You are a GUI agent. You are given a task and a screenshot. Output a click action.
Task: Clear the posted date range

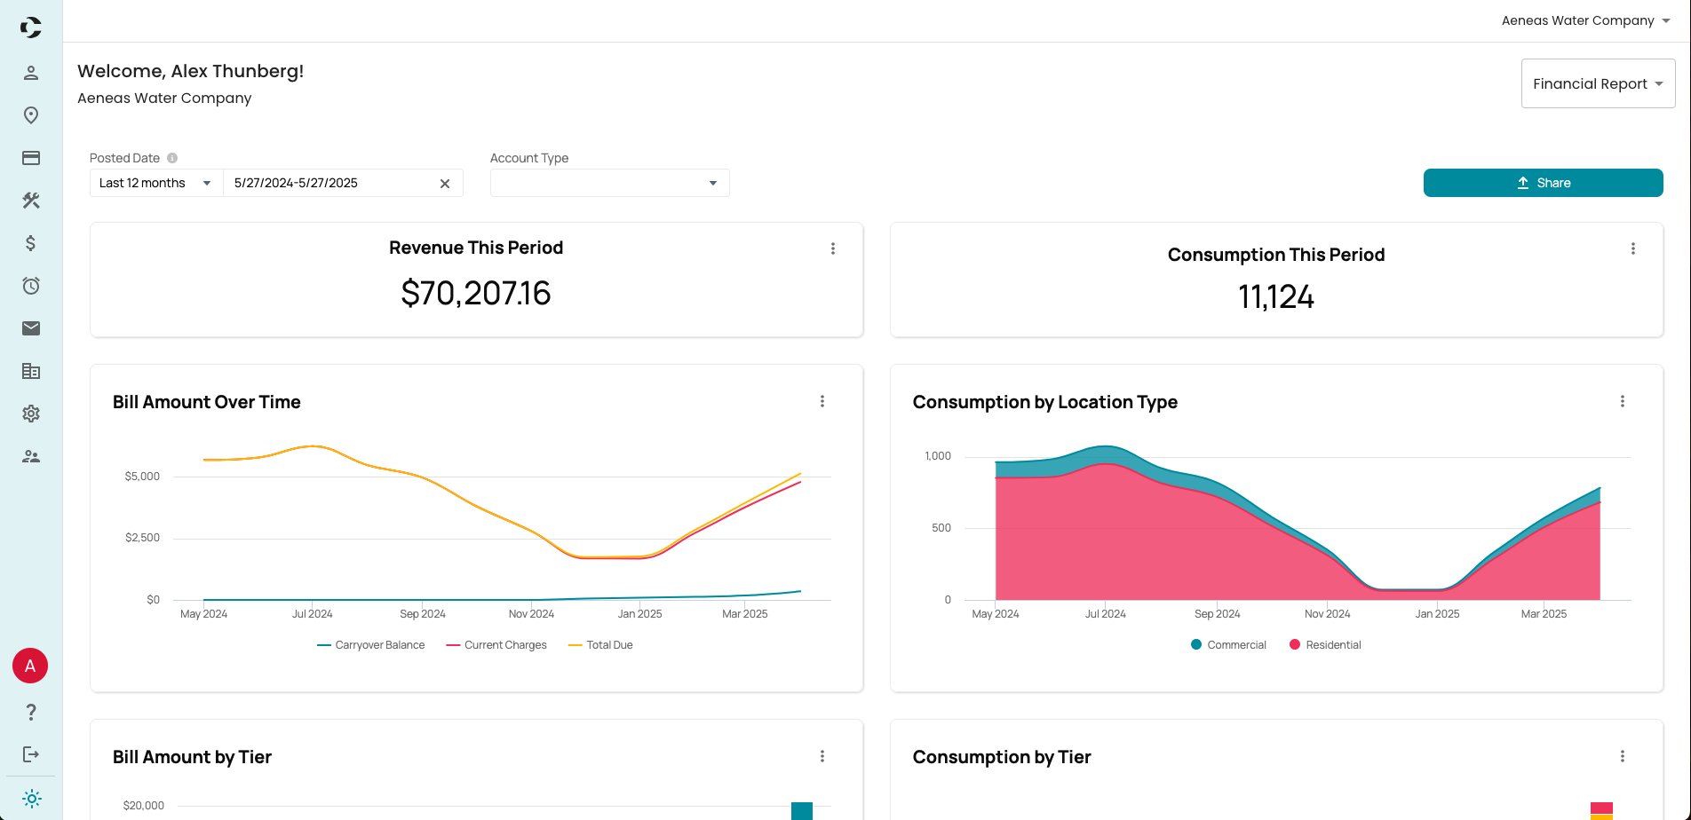(445, 184)
